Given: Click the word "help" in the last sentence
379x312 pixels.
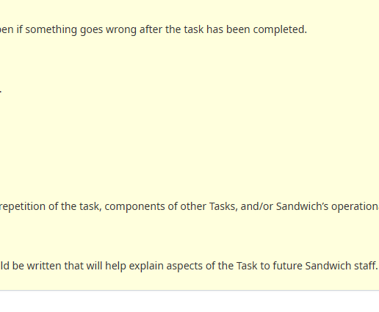Looking at the screenshot, I should click(x=115, y=266).
